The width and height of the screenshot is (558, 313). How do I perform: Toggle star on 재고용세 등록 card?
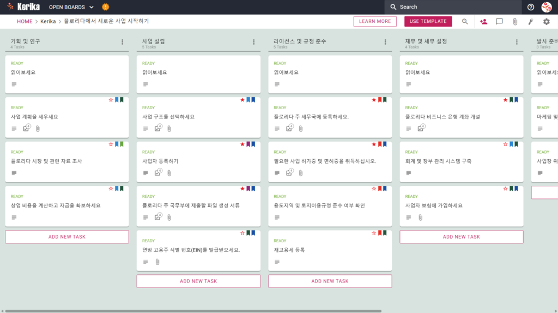(374, 233)
